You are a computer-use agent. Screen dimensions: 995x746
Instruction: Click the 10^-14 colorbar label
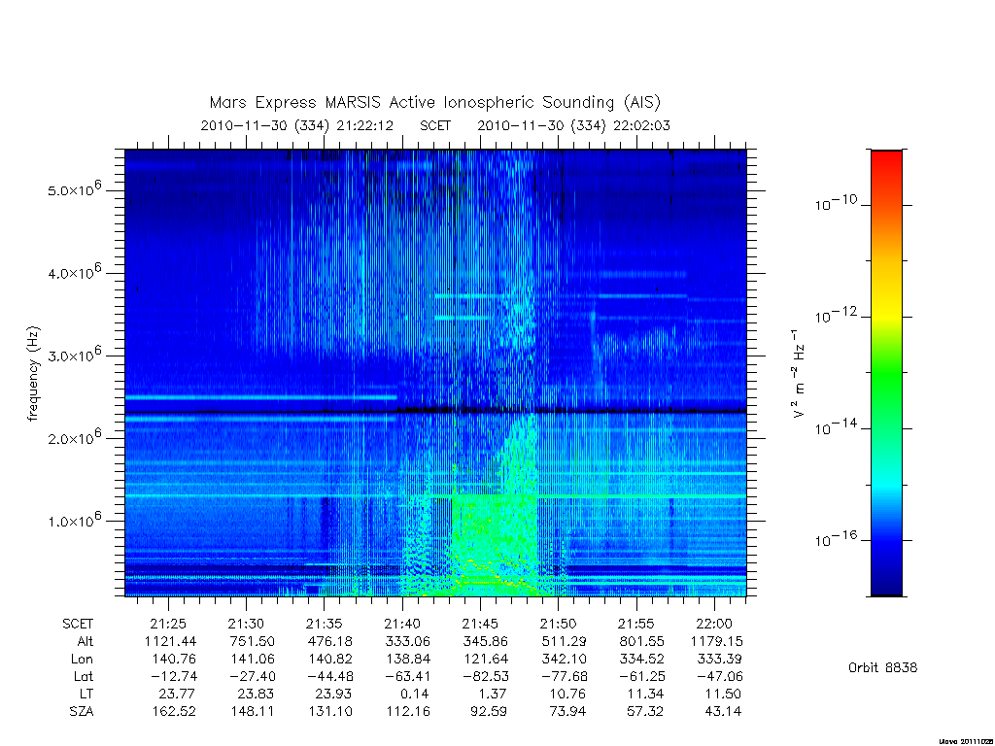point(836,427)
